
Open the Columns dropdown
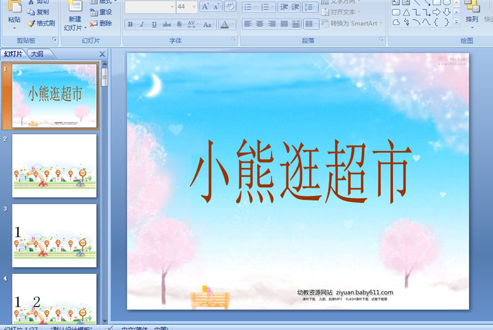coord(311,24)
